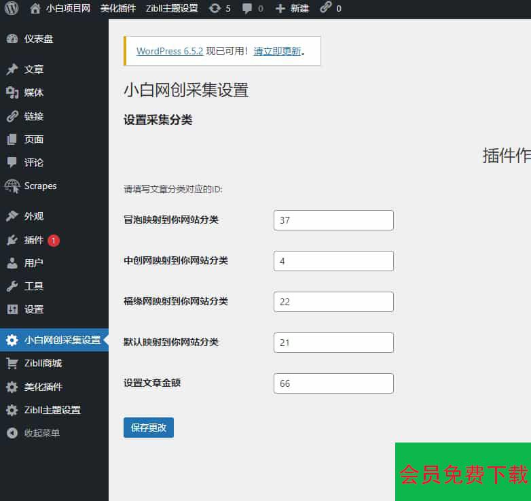The image size is (531, 501).
Task: Click the 用户 person icon
Action: [12, 263]
